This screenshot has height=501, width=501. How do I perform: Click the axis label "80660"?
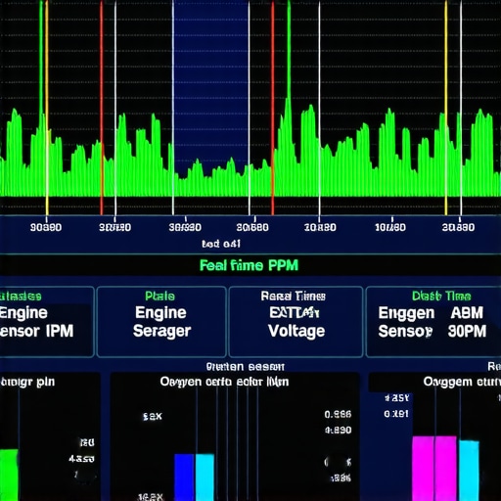[252, 227]
